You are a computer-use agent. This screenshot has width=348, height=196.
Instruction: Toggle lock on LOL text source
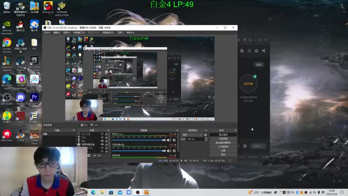point(106,141)
